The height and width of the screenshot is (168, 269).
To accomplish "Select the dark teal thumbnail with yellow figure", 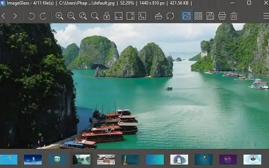I will pyautogui.click(x=130, y=160).
